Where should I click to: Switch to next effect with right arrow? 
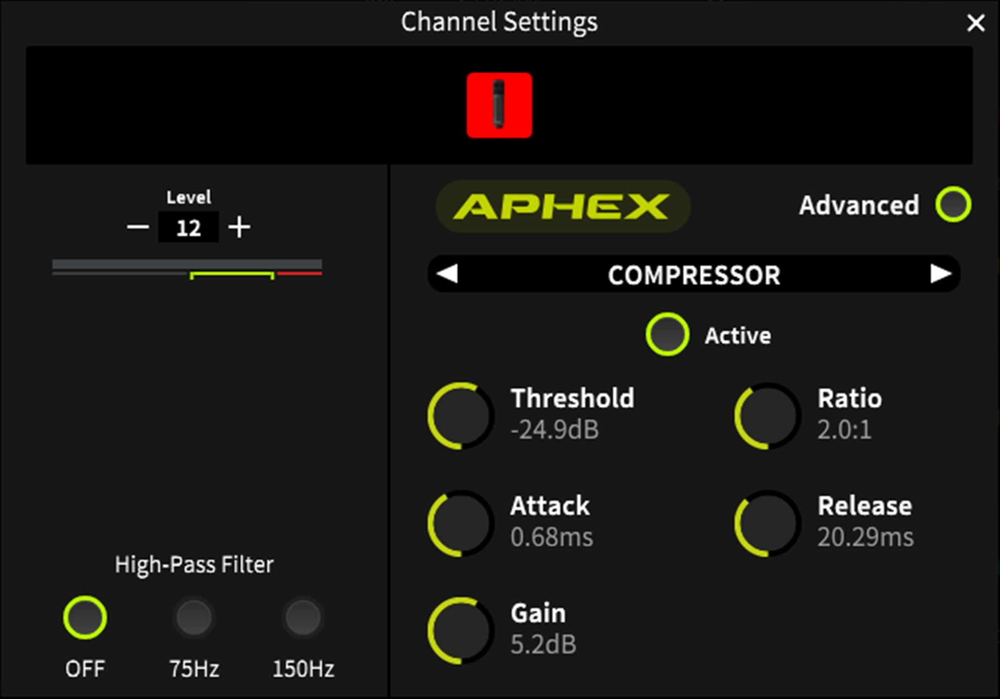[941, 274]
